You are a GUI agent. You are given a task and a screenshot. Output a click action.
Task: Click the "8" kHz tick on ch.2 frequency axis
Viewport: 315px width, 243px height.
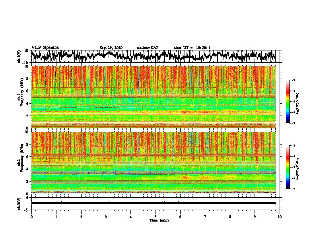[x=28, y=145]
